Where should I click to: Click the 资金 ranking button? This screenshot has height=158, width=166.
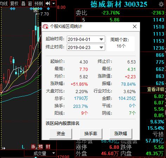pyautogui.click(x=61, y=134)
